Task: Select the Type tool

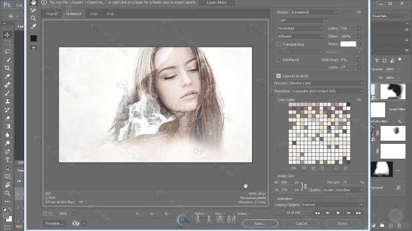Action: (x=8, y=160)
